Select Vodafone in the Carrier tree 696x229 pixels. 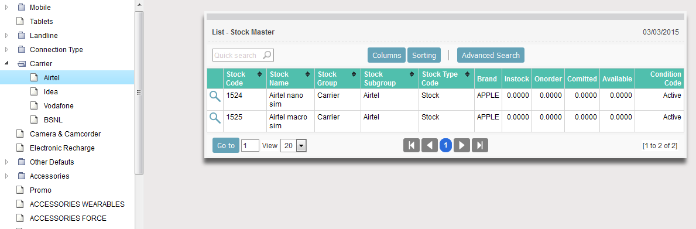coord(59,105)
